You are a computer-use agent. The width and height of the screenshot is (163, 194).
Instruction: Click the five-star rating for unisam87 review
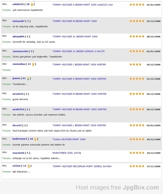pyautogui.click(x=137, y=21)
